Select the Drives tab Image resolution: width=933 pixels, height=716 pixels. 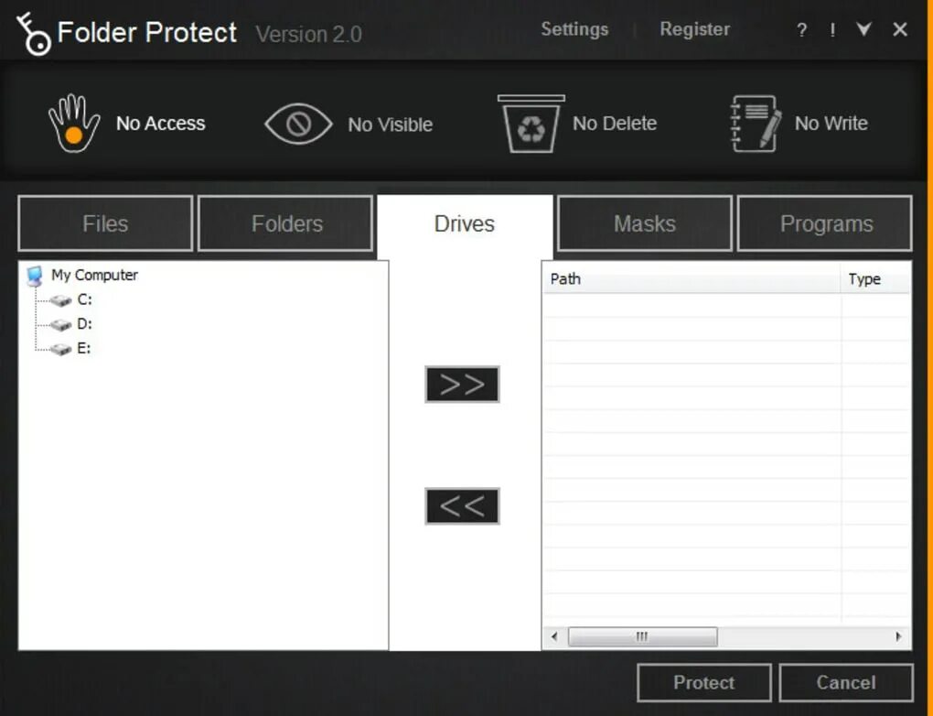click(x=465, y=224)
